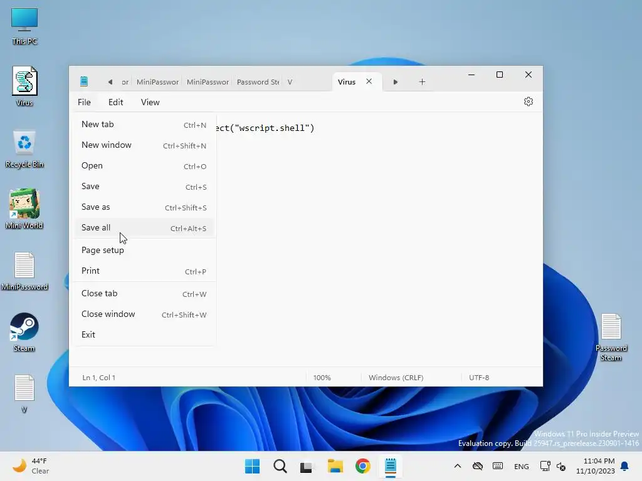The image size is (642, 481).
Task: Click the muted volume tray icon
Action: tap(561, 466)
